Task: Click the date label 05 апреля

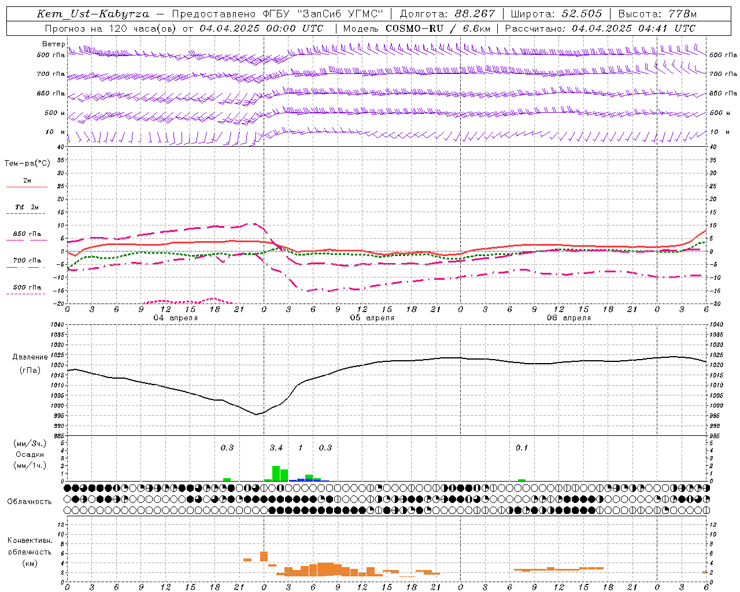Action: pyautogui.click(x=372, y=317)
